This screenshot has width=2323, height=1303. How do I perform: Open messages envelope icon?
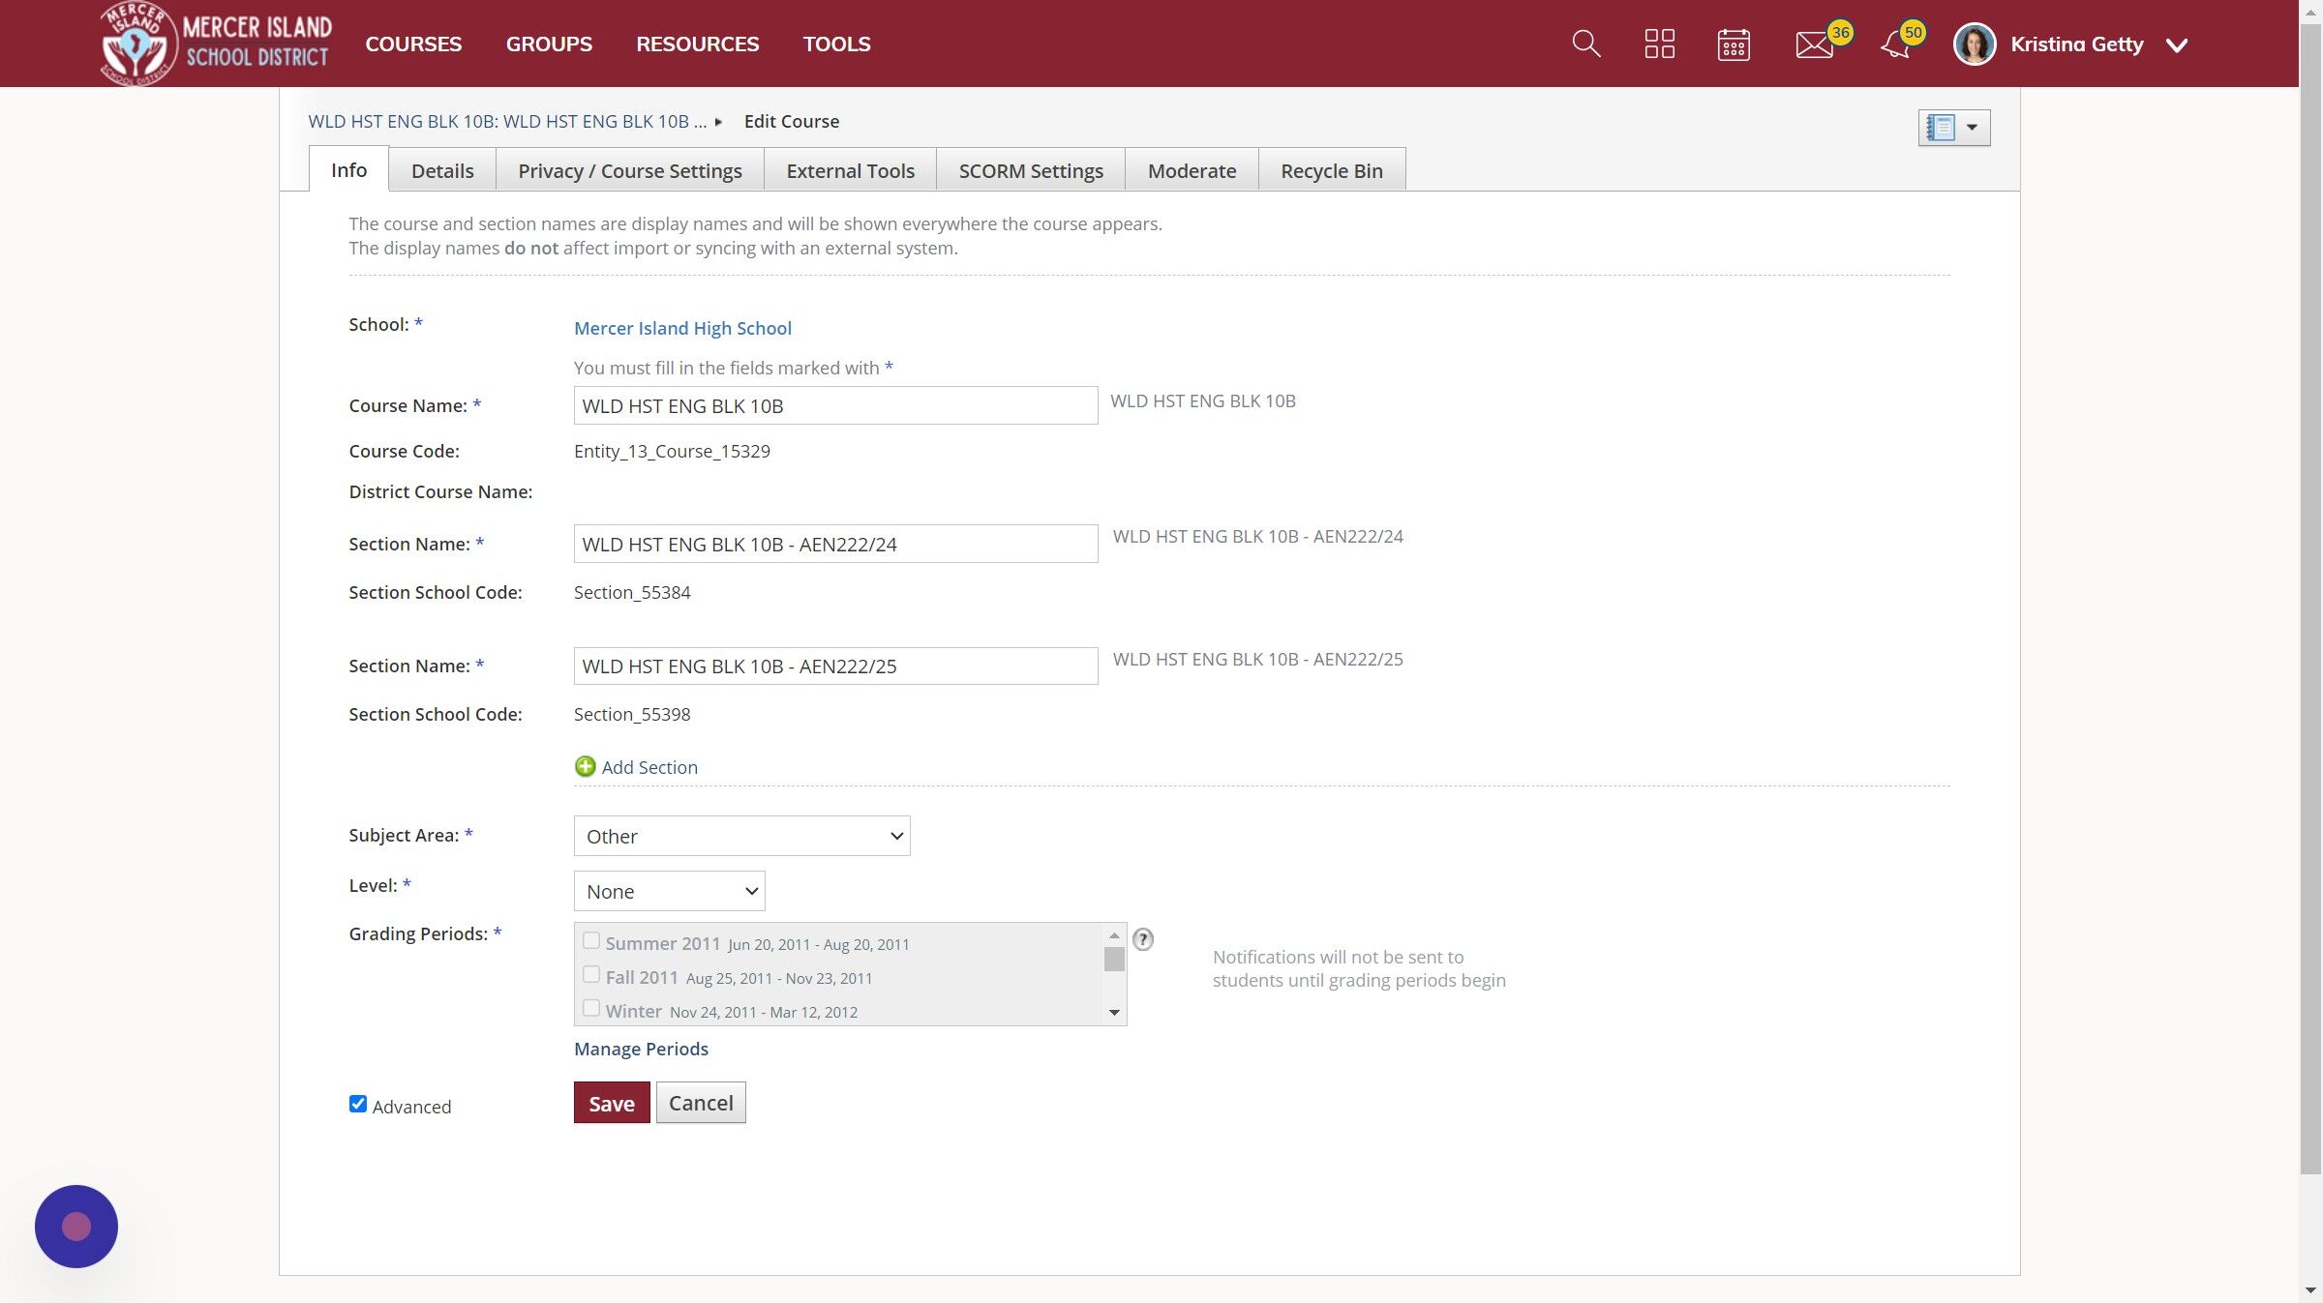pos(1814,44)
